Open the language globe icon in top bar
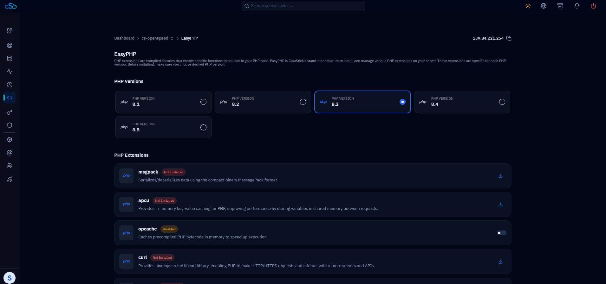 coord(544,6)
